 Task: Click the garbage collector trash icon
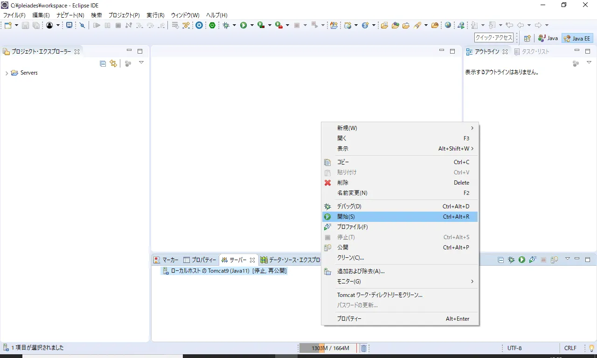[364, 348]
